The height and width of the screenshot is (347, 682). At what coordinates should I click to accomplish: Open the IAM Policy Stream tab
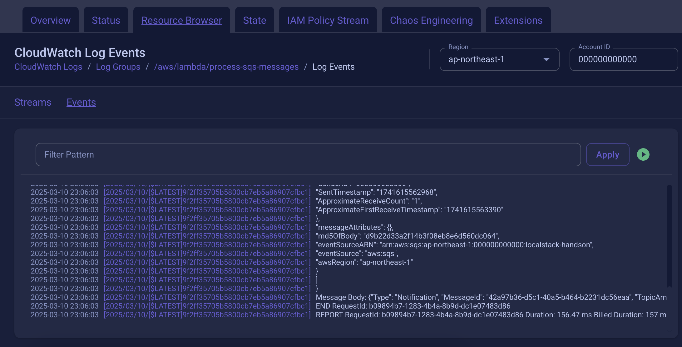tap(328, 20)
